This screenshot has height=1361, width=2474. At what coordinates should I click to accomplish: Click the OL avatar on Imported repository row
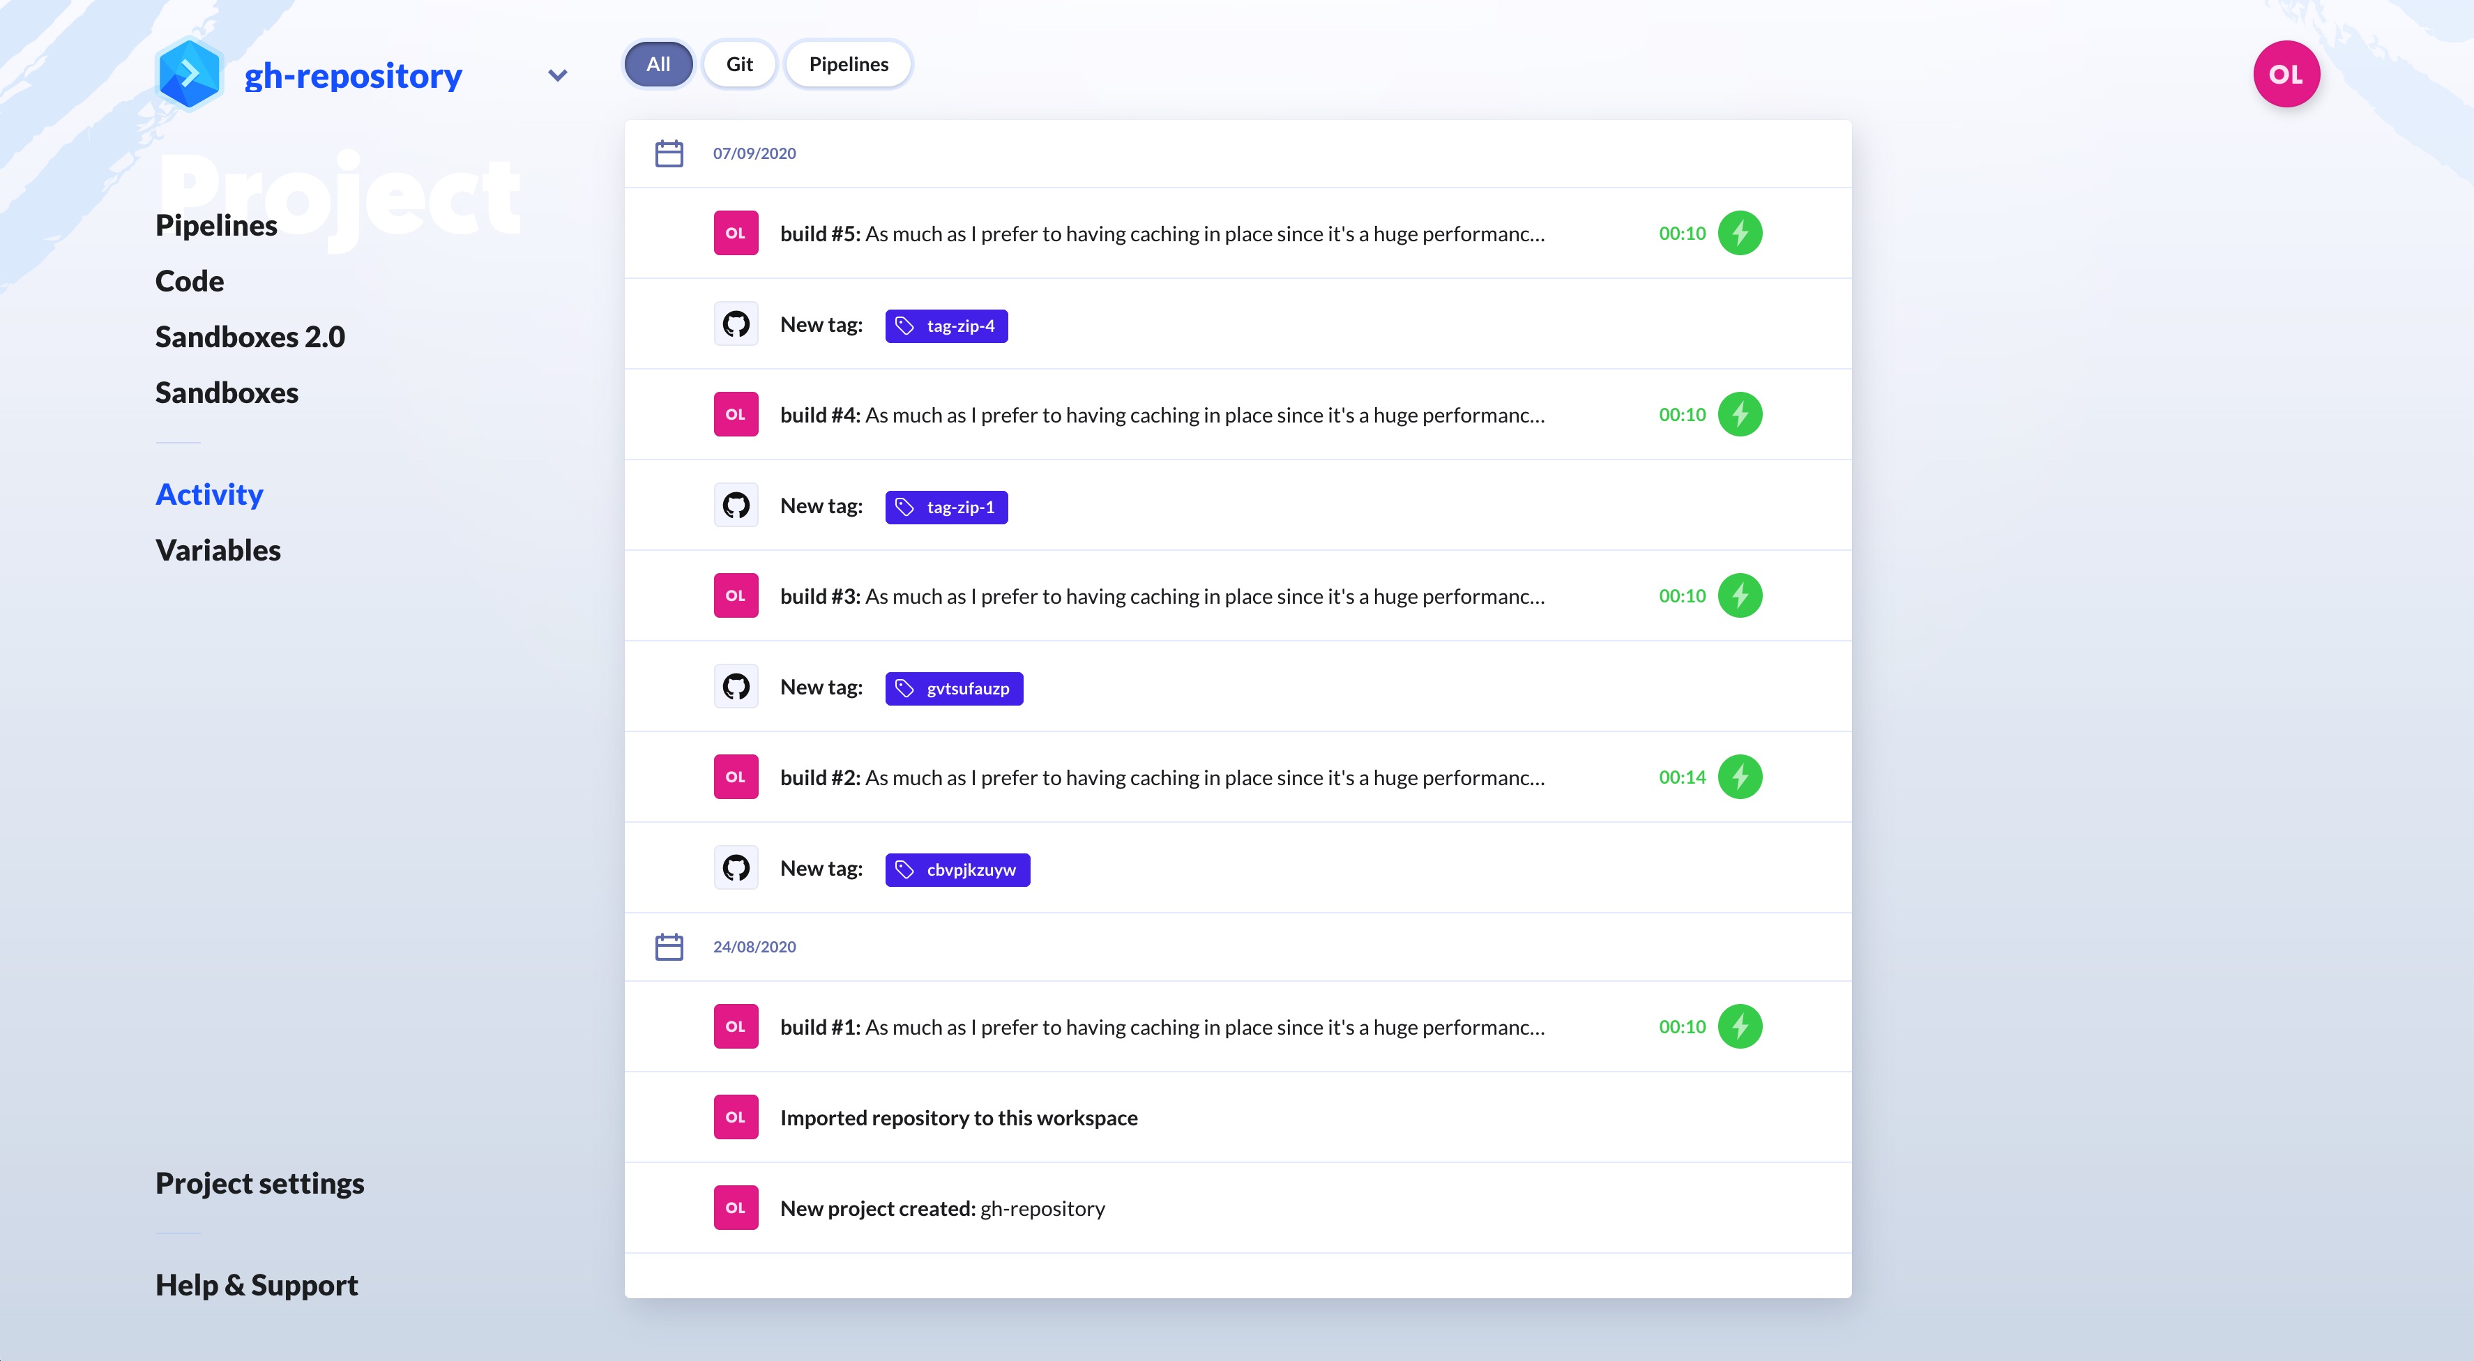click(736, 1117)
